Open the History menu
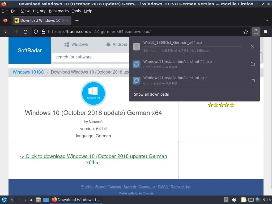272x204 pixels. (x=39, y=11)
